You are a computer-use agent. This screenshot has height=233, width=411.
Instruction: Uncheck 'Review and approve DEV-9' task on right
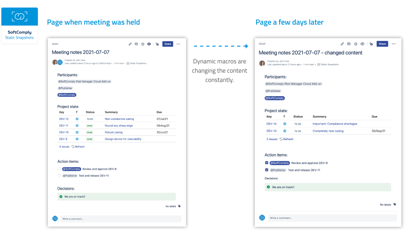(266, 163)
